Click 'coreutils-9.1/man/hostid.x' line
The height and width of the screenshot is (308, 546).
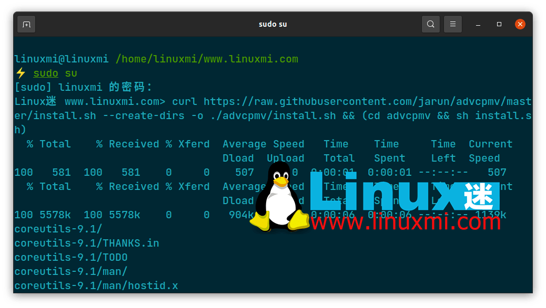point(96,286)
